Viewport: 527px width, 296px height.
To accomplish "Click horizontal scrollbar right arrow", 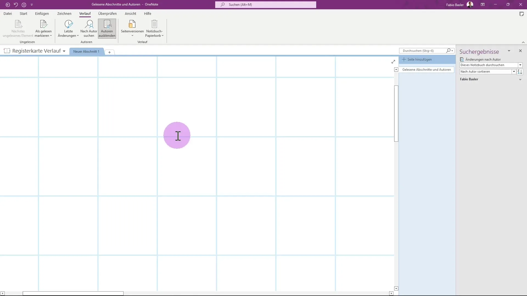I will tap(391, 293).
